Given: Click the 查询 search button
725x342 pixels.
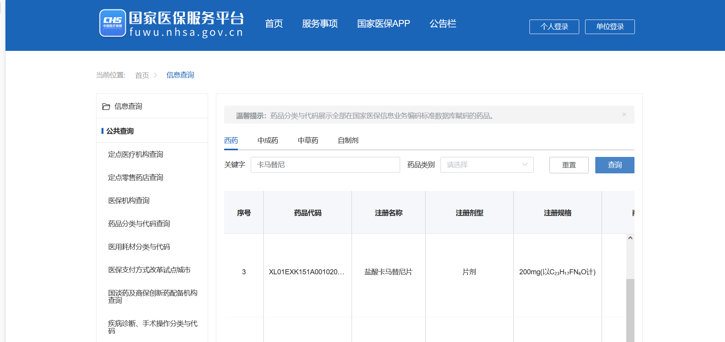Looking at the screenshot, I should point(614,165).
